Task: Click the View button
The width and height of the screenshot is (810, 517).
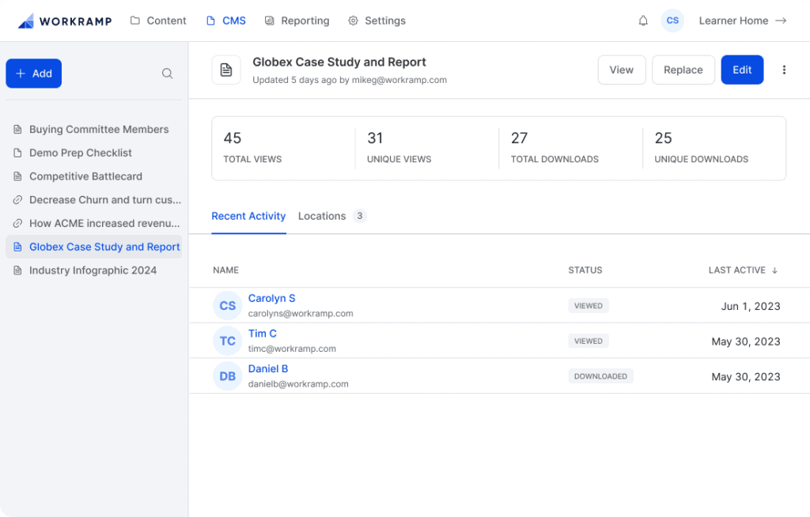Action: coord(622,70)
